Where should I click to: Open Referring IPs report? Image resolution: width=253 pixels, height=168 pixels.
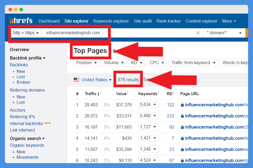coord(22,117)
